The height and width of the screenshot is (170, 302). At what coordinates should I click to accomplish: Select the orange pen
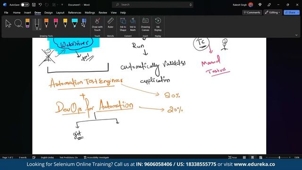pyautogui.click(x=46, y=23)
